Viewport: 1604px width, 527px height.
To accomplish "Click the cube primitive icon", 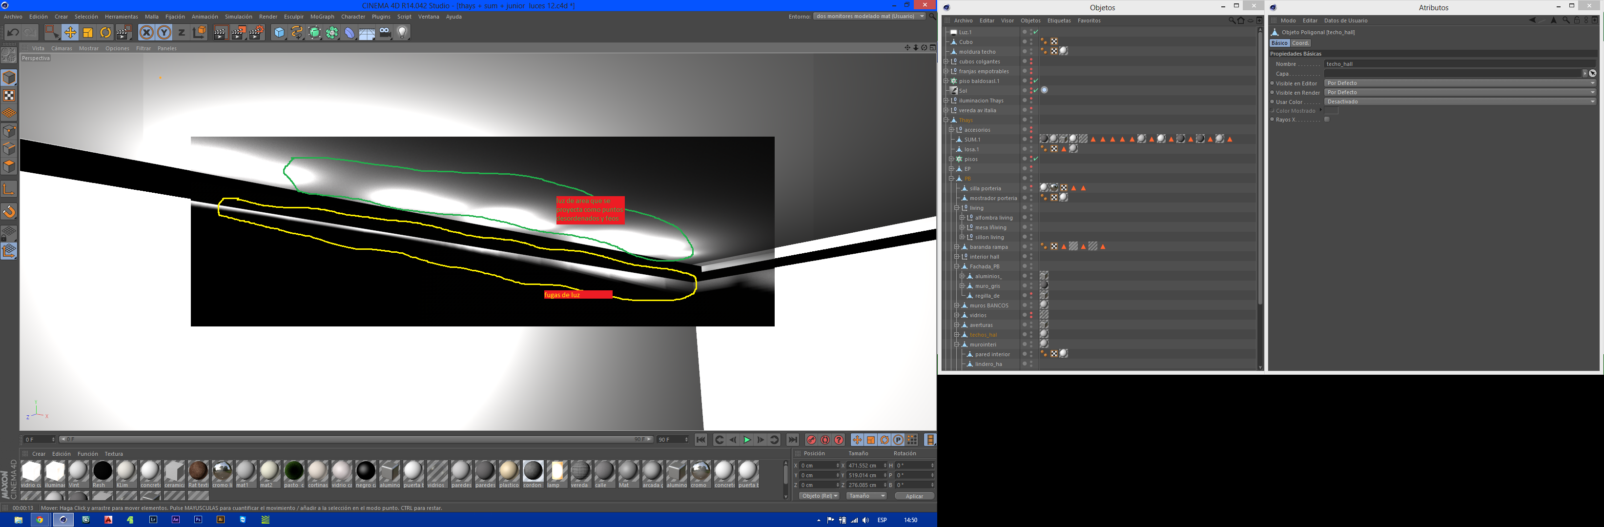I will [x=279, y=32].
